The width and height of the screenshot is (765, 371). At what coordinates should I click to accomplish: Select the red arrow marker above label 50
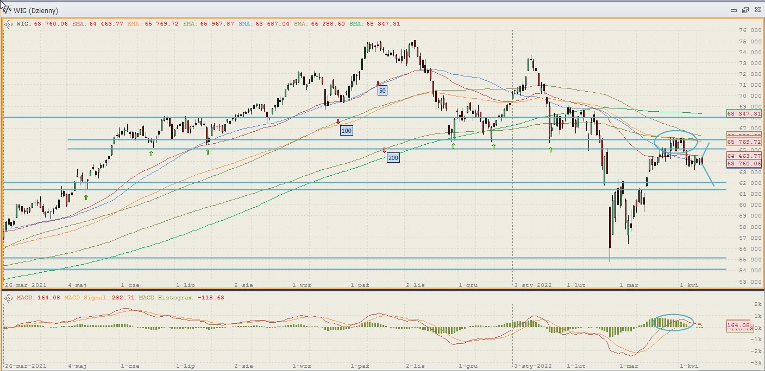[x=378, y=84]
